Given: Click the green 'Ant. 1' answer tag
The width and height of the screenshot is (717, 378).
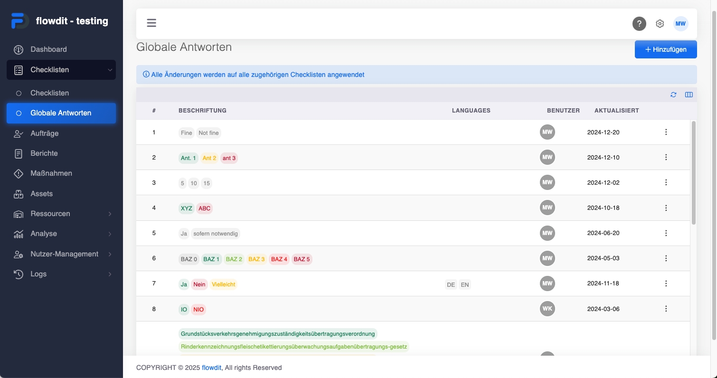Looking at the screenshot, I should [x=189, y=158].
